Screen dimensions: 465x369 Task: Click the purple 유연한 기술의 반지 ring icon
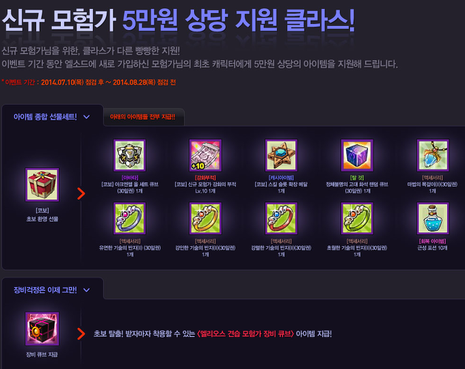[x=129, y=219]
